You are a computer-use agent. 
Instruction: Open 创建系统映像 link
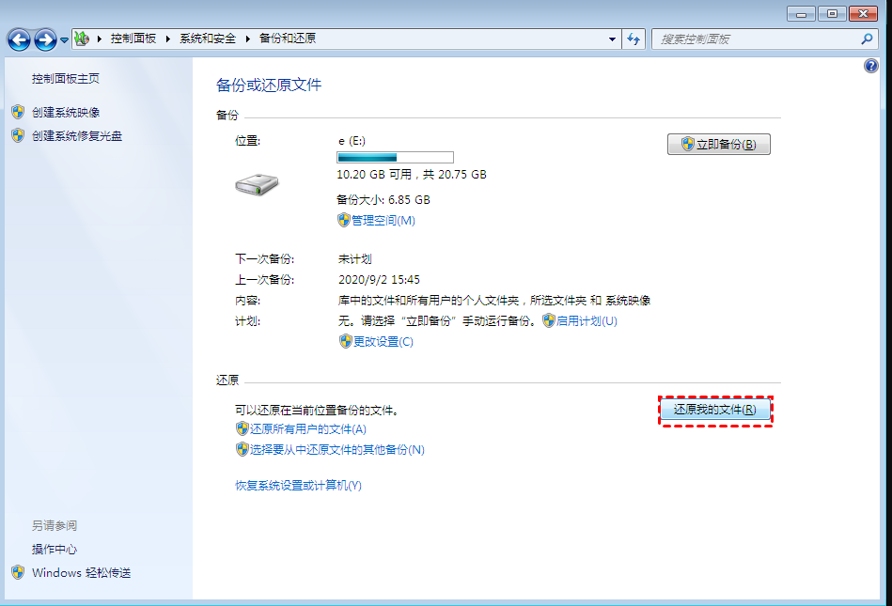coord(66,112)
